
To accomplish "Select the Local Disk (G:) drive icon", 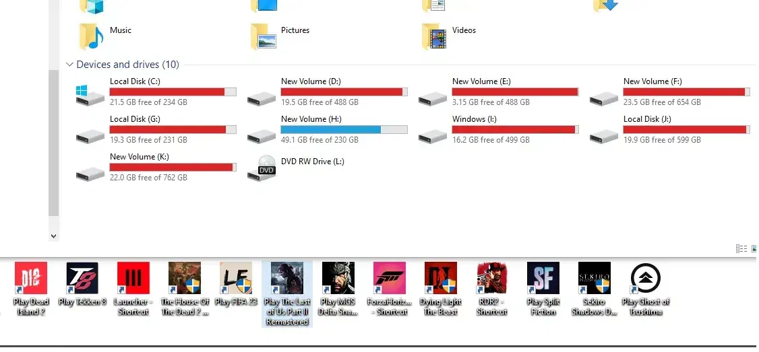I will pyautogui.click(x=90, y=137).
